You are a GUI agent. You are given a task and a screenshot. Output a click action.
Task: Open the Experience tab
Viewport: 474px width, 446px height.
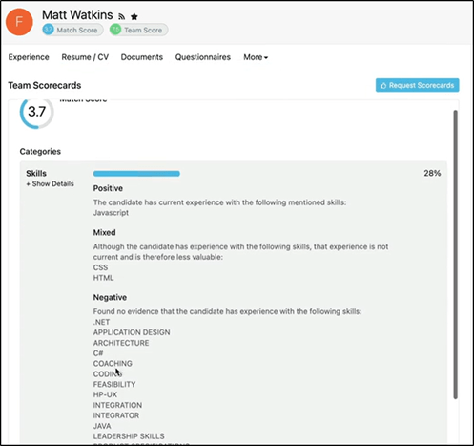point(29,57)
